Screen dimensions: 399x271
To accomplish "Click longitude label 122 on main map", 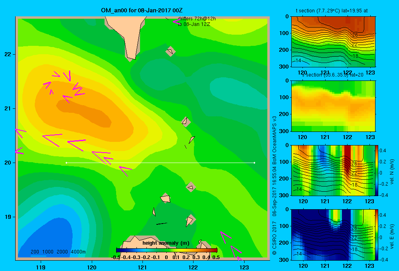I will [193, 267].
